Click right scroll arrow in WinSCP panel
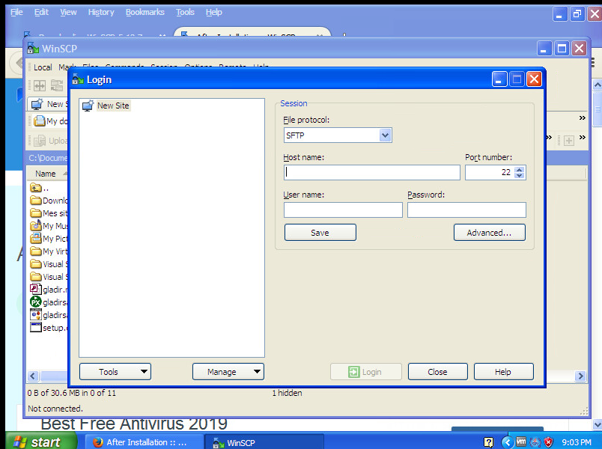The height and width of the screenshot is (449, 602). [580, 376]
